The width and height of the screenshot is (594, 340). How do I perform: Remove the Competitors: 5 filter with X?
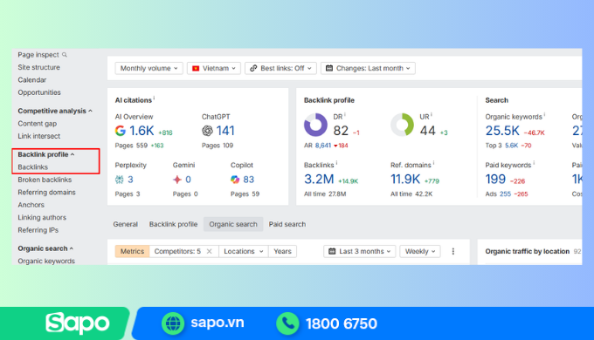(209, 251)
